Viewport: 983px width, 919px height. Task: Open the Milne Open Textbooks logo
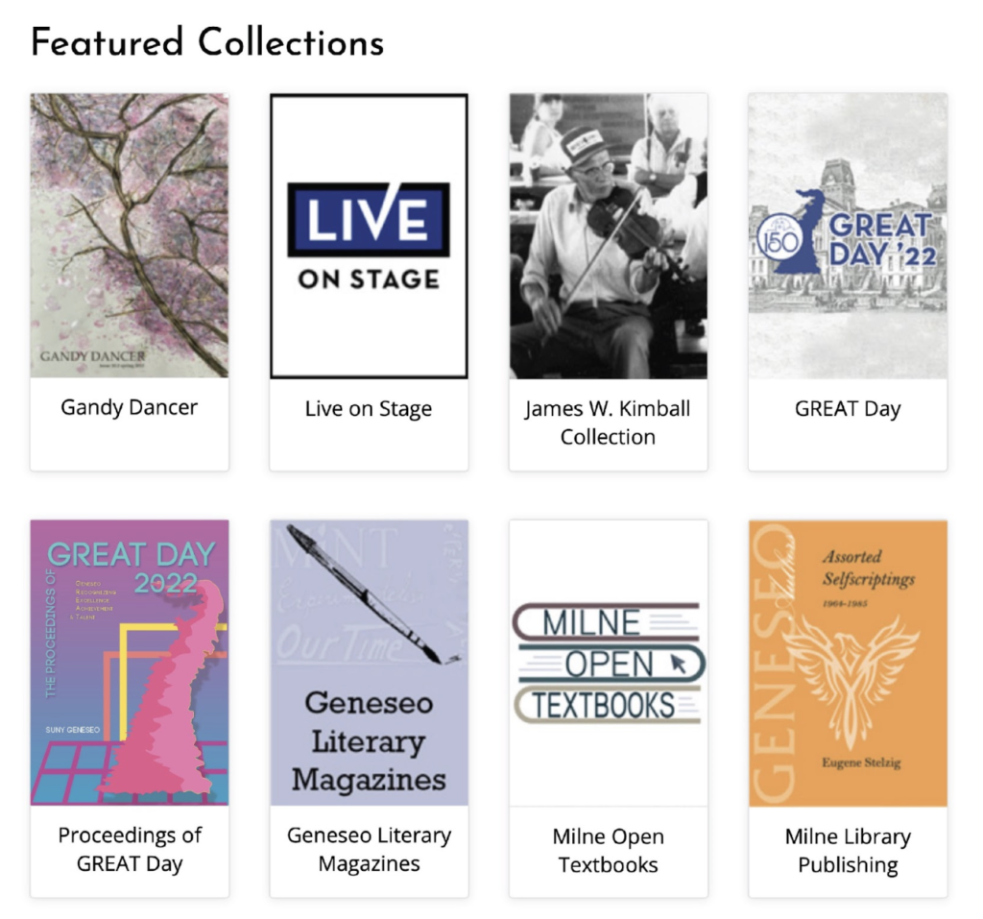(608, 663)
